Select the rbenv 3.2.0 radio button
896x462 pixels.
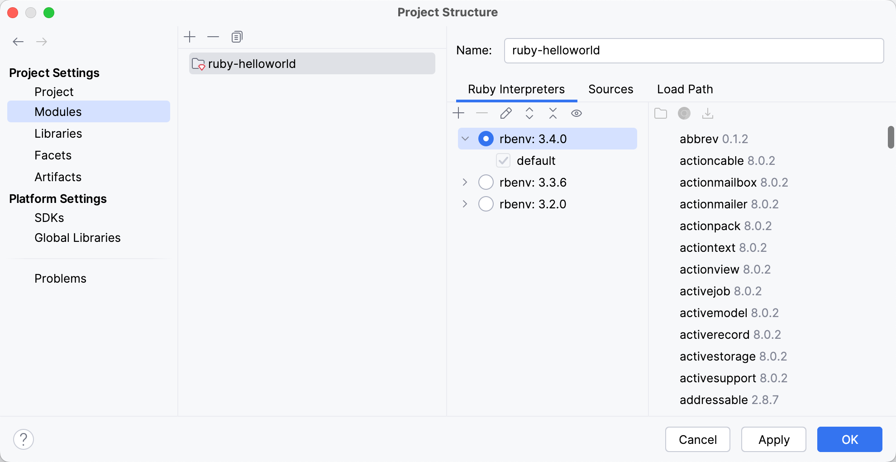tap(486, 204)
